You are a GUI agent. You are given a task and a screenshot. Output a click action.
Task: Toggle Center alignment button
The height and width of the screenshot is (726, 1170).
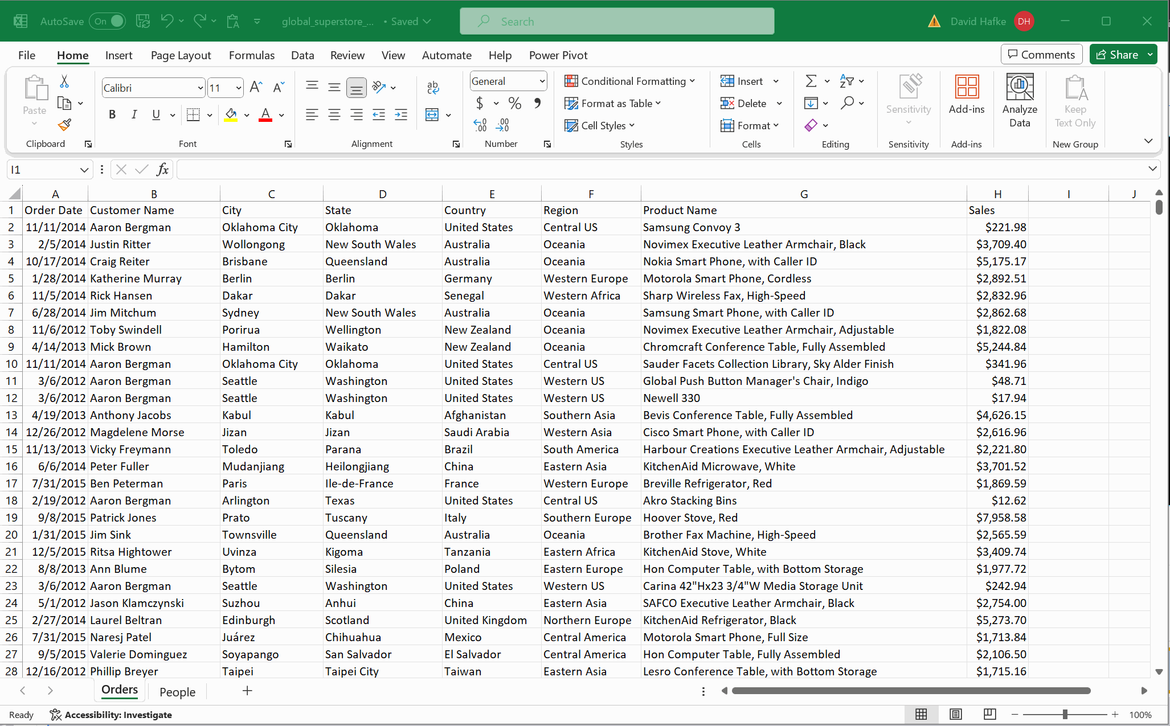(x=334, y=114)
